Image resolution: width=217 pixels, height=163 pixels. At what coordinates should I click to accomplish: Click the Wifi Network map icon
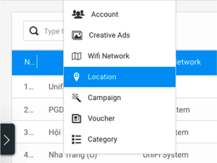76,56
